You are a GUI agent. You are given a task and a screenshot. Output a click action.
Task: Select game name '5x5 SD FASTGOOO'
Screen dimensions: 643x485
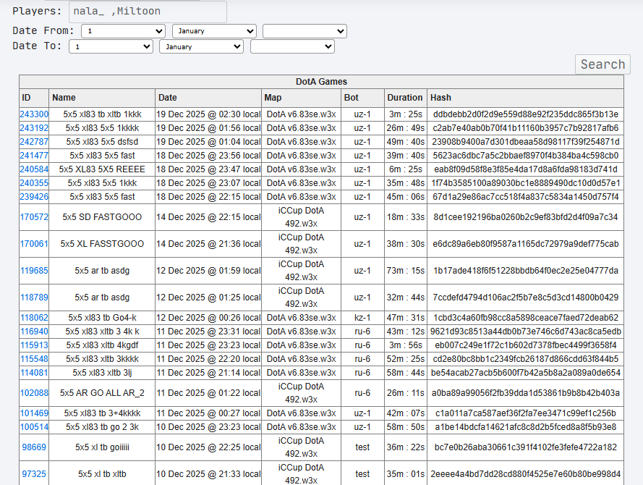[102, 217]
